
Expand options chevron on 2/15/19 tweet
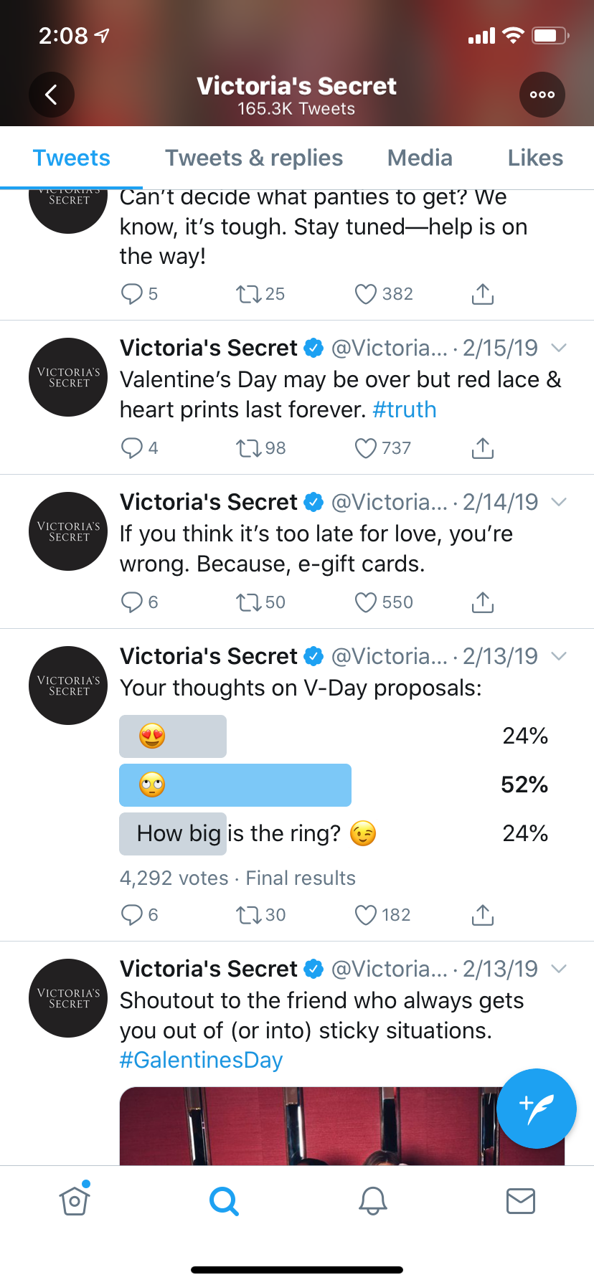[559, 348]
